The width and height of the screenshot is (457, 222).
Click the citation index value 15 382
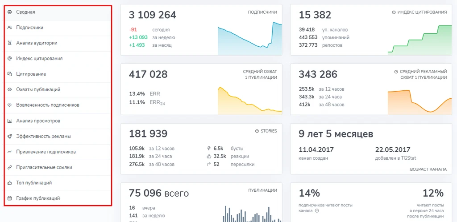click(x=315, y=15)
